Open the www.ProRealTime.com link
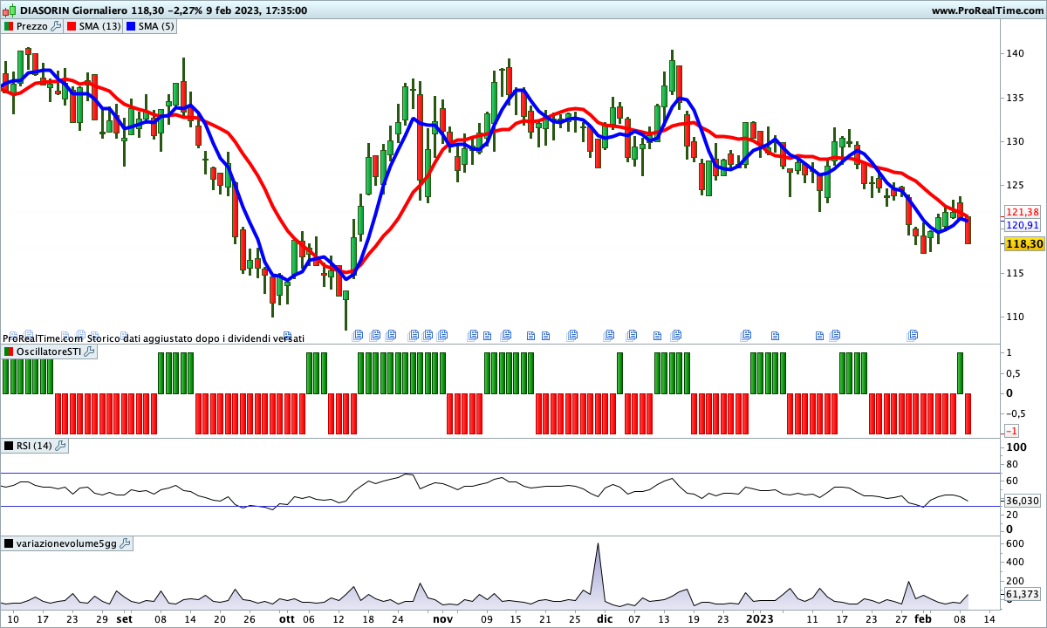This screenshot has height=628, width=1047. pyautogui.click(x=987, y=10)
